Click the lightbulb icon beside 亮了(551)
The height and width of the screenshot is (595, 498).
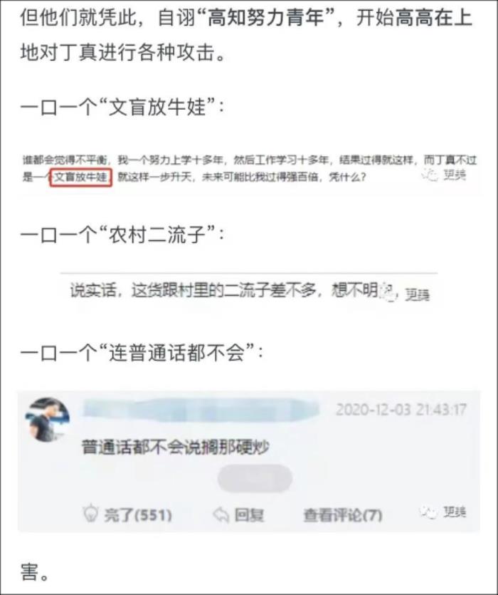click(x=90, y=514)
